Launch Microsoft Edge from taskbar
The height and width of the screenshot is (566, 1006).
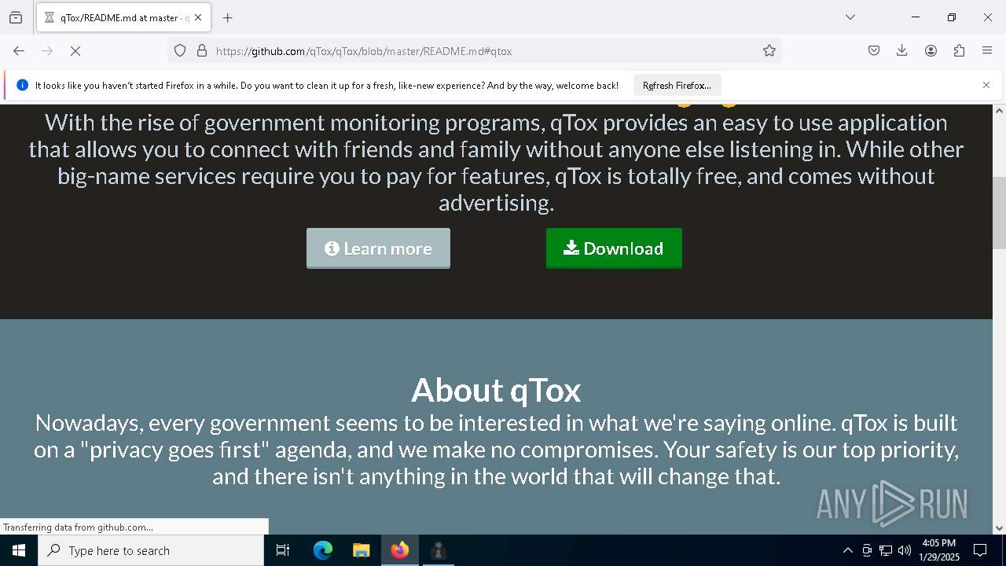click(323, 550)
